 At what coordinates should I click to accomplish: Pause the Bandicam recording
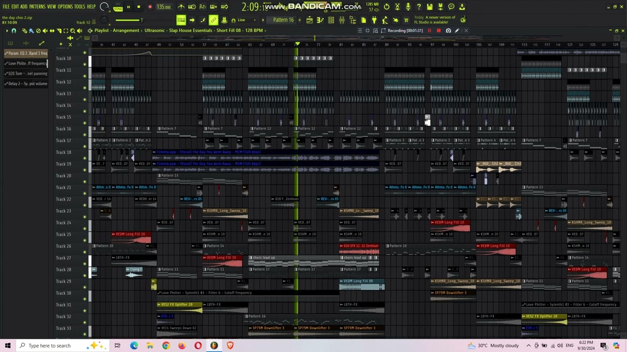[430, 30]
